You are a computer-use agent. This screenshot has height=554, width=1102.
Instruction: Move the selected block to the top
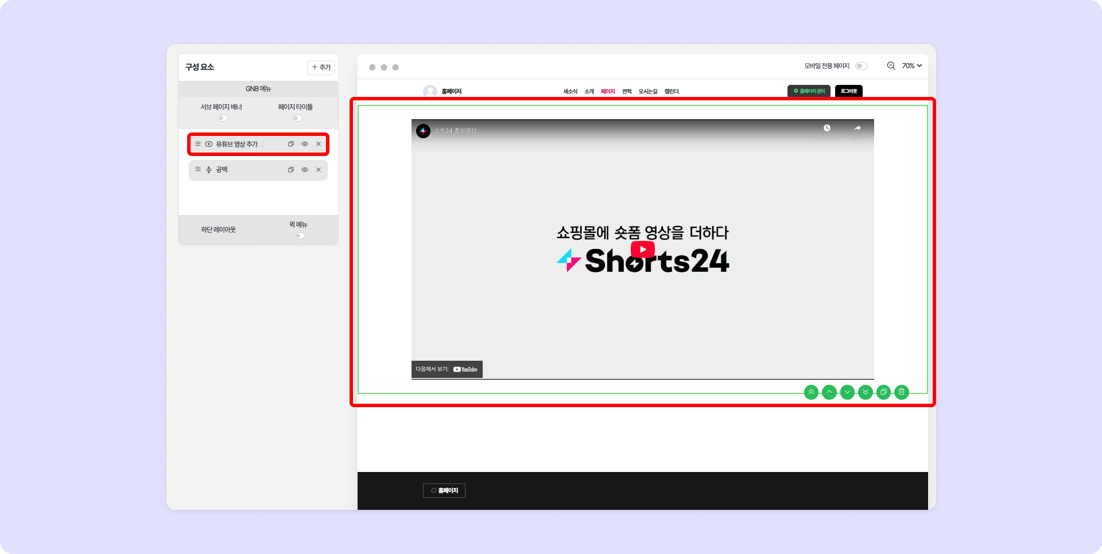click(811, 392)
